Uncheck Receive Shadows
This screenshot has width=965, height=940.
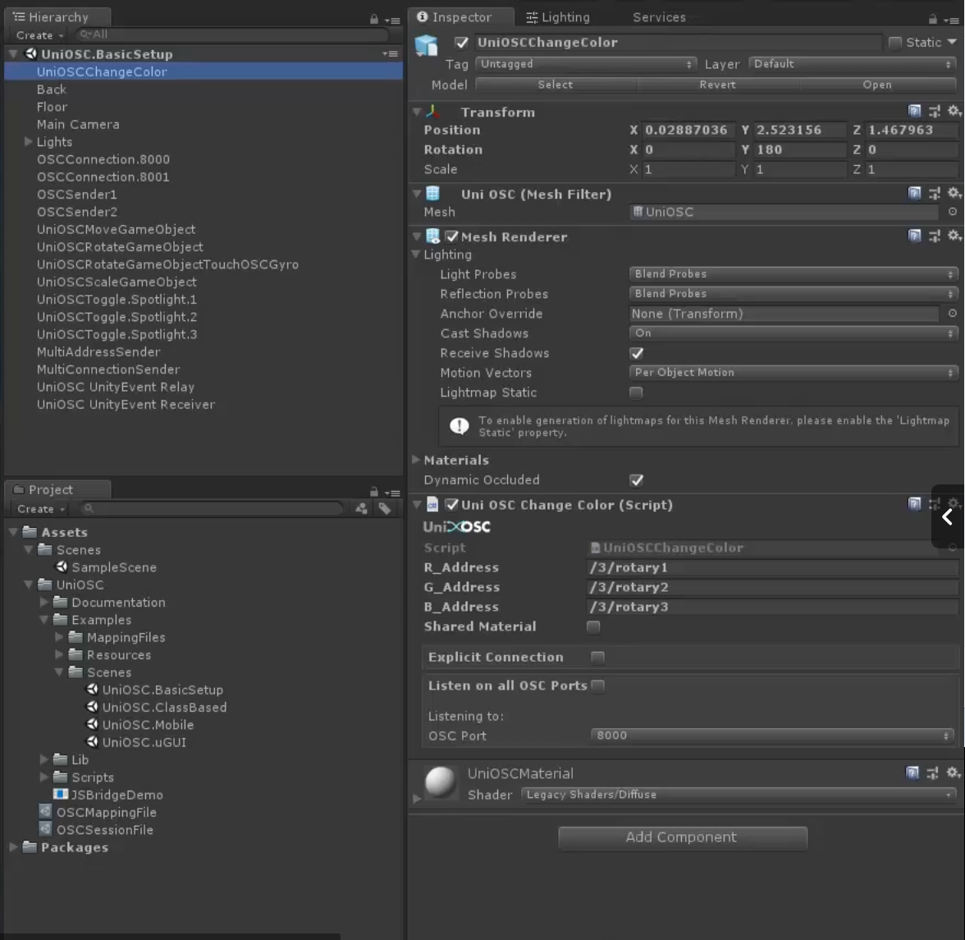click(x=637, y=353)
